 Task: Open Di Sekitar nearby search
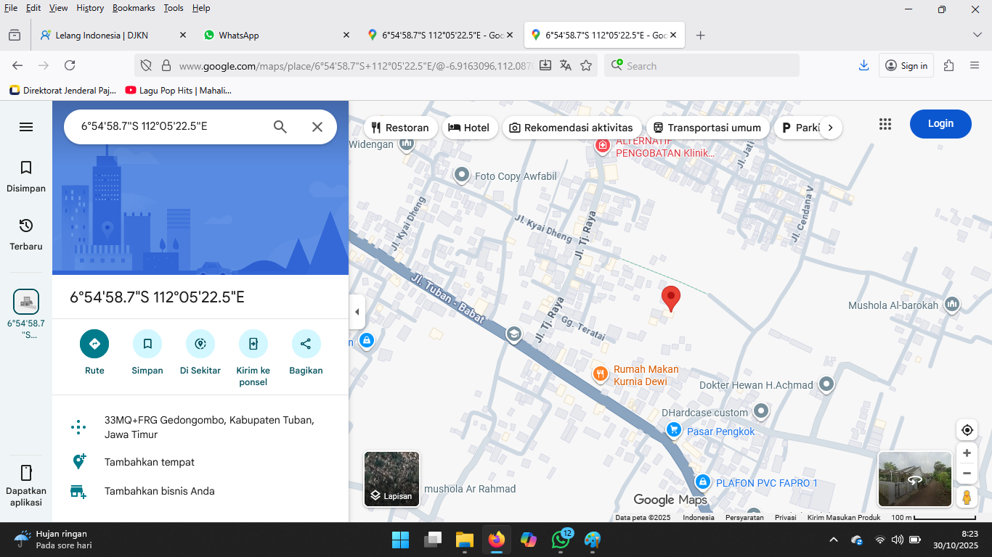click(x=200, y=344)
